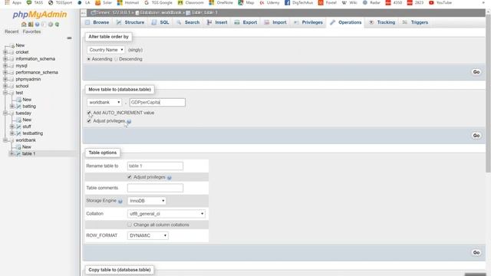Switch to the Structure tab
This screenshot has width=491, height=276.
(130, 22)
